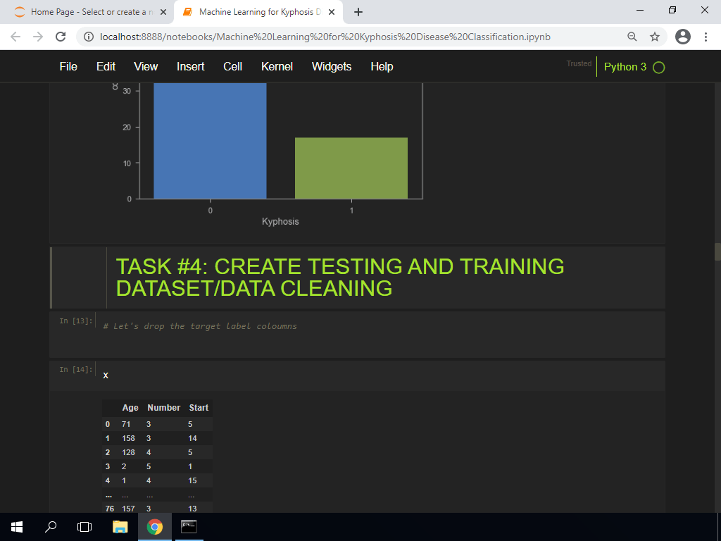Close the Machine Learning for Kyphosis tab
Image resolution: width=721 pixels, height=541 pixels.
click(x=332, y=12)
